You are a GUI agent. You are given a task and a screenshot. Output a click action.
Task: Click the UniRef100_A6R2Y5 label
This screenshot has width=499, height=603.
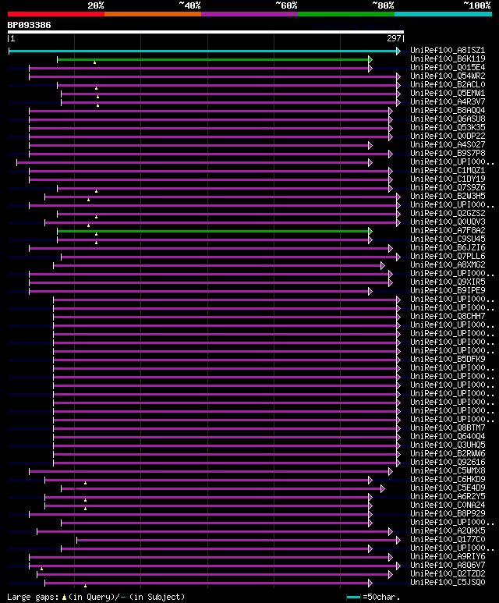click(448, 496)
